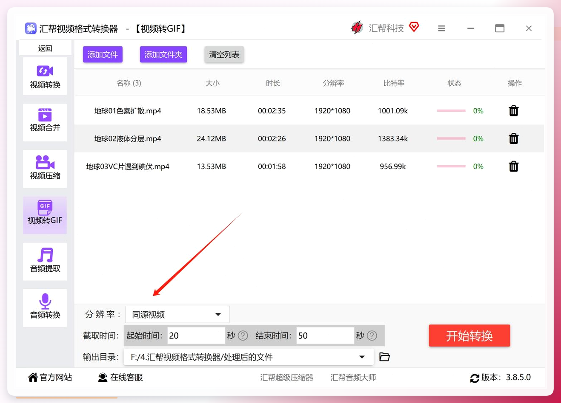Image resolution: width=561 pixels, height=403 pixels.
Task: Click the 名称 (3) column header
Action: pyautogui.click(x=129, y=83)
